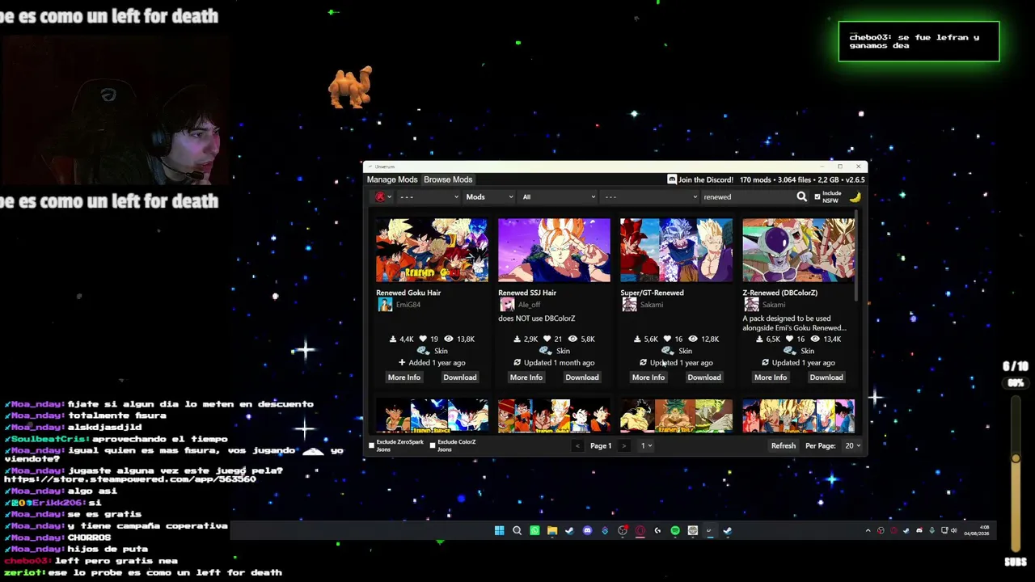
Task: Click the microphone icon in system tray
Action: [x=932, y=531]
